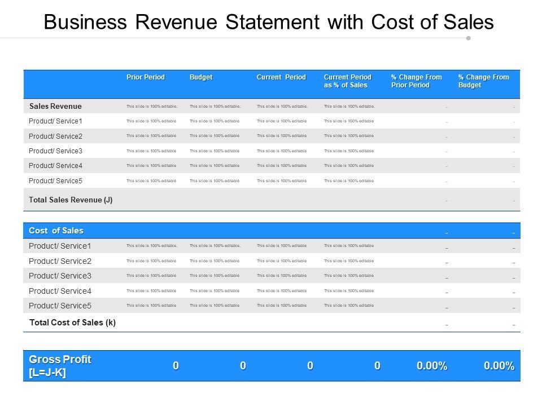Select the Gross Profit '0' under Prior Period column

[176, 366]
